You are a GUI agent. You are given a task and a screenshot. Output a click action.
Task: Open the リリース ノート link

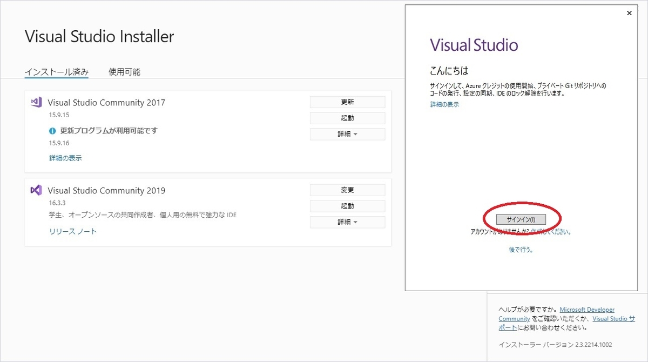73,231
